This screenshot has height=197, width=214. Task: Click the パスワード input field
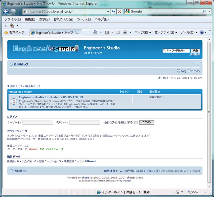click(x=85, y=122)
